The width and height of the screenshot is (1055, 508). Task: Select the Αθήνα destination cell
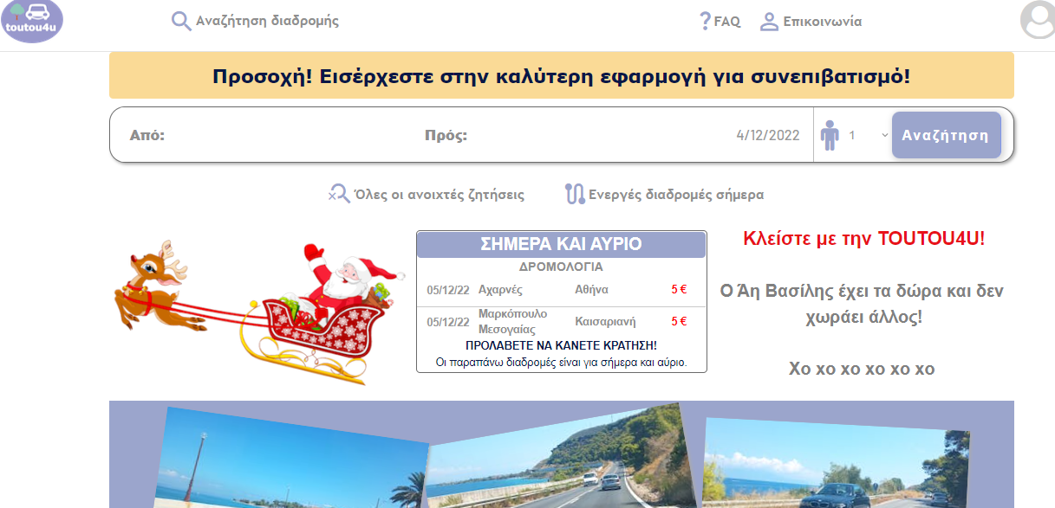[x=591, y=290]
